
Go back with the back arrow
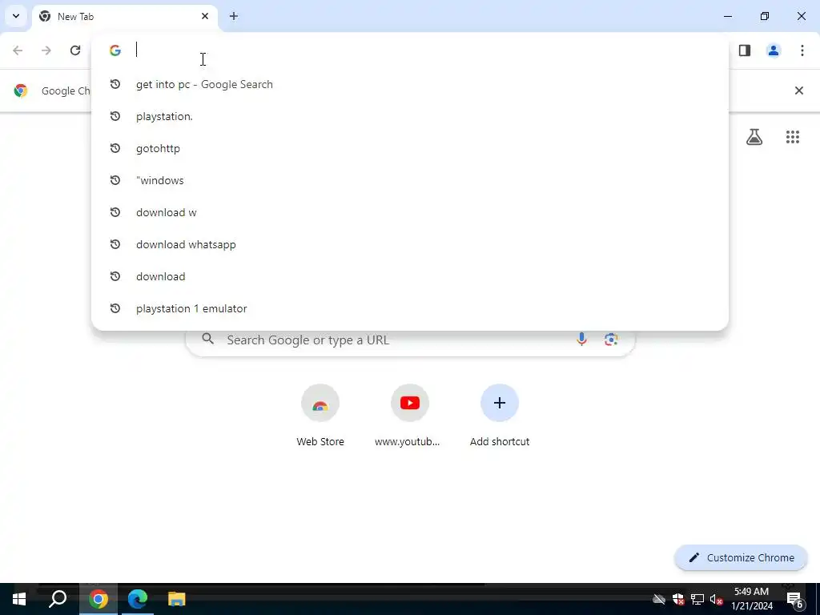coord(18,50)
